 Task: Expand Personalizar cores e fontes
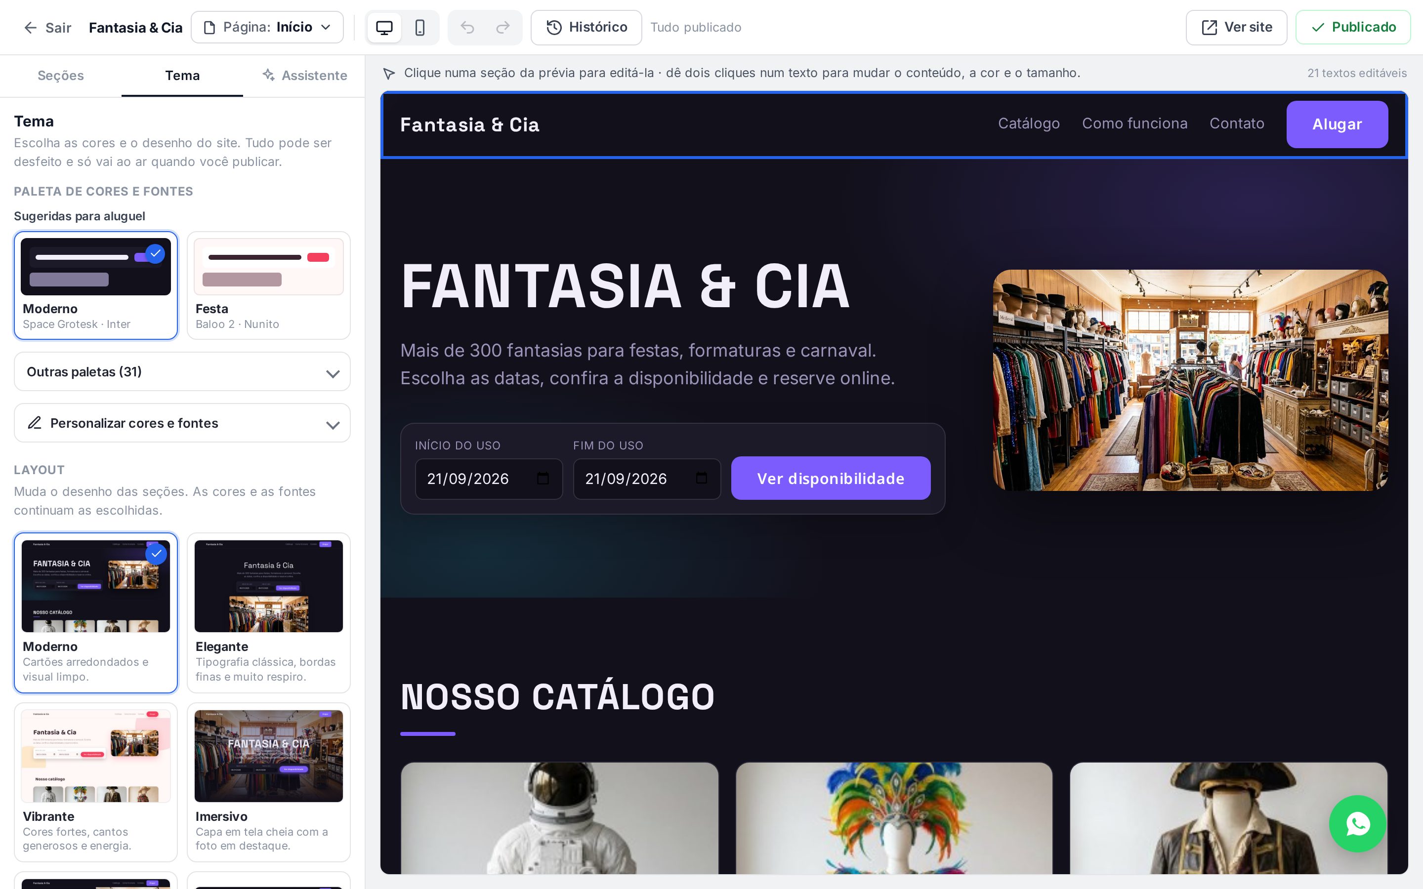[x=182, y=423]
